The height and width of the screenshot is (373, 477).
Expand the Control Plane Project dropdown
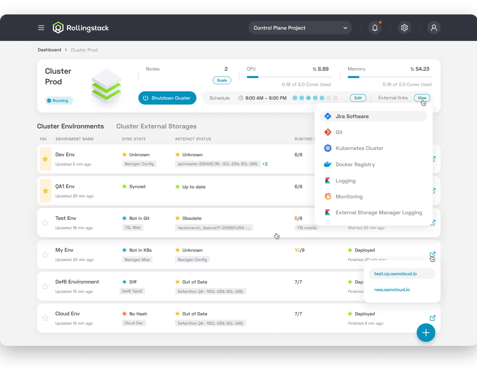300,28
